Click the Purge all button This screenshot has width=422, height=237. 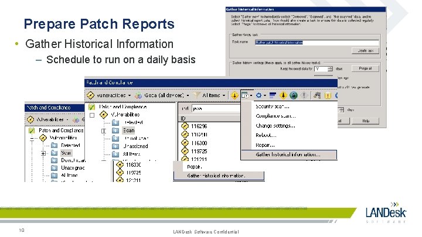(366, 68)
